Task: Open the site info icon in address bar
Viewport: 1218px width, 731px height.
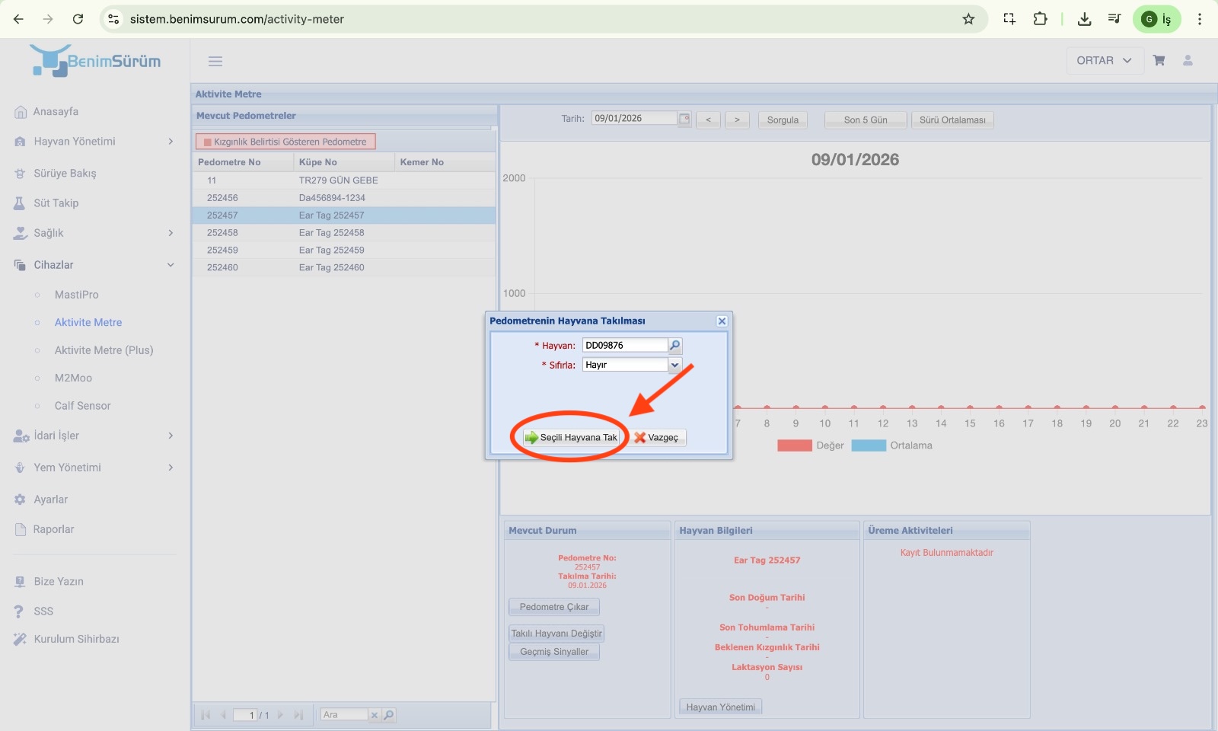Action: coord(113,19)
